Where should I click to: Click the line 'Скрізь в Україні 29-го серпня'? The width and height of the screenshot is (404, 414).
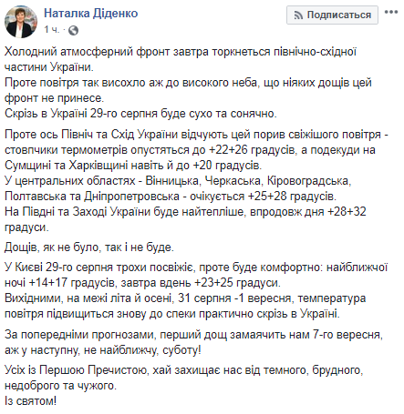point(140,114)
